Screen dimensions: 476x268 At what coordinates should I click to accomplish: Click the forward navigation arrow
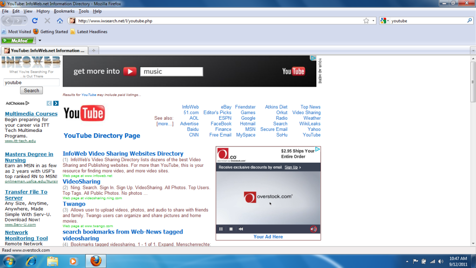click(18, 21)
